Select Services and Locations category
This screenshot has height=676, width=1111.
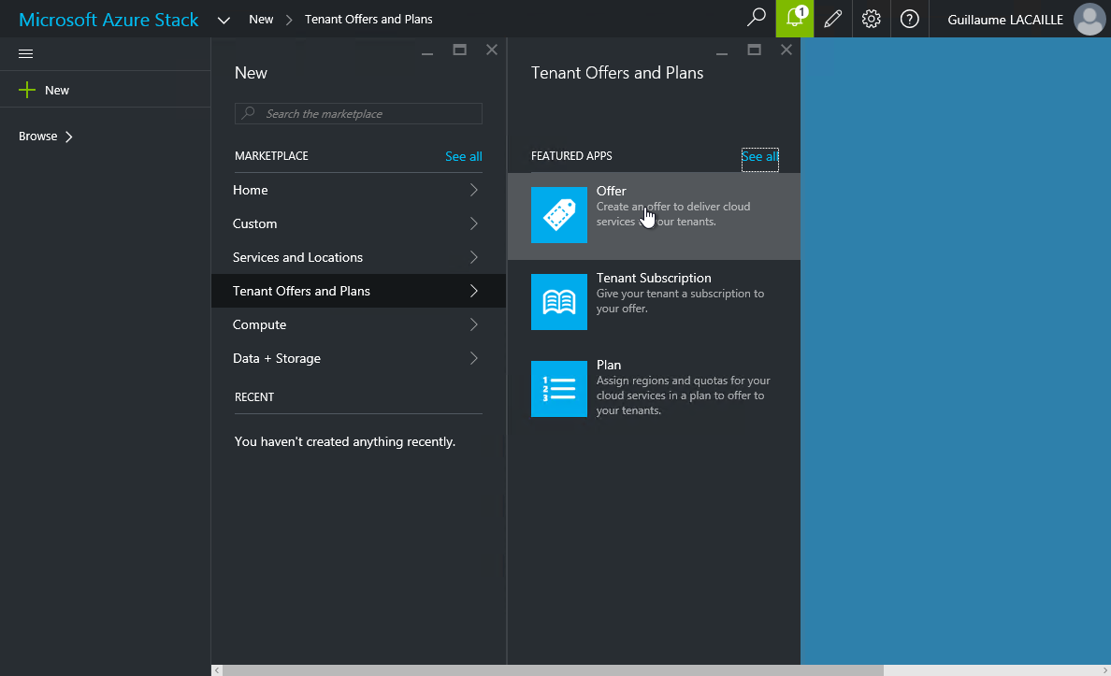tap(358, 257)
